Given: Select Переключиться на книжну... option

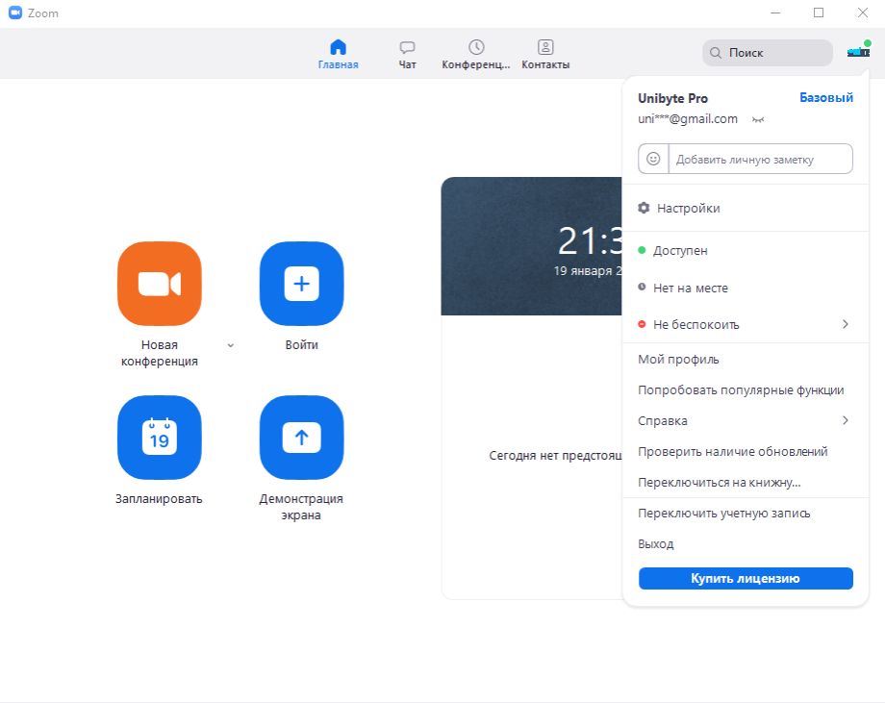Looking at the screenshot, I should (745, 483).
